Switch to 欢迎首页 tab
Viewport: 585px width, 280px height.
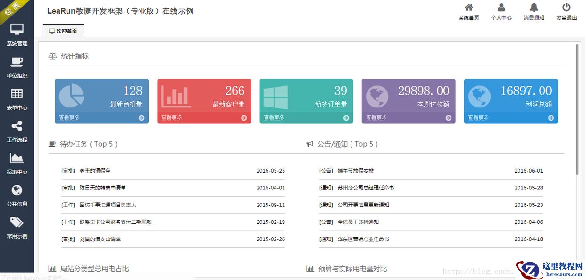click(x=63, y=31)
